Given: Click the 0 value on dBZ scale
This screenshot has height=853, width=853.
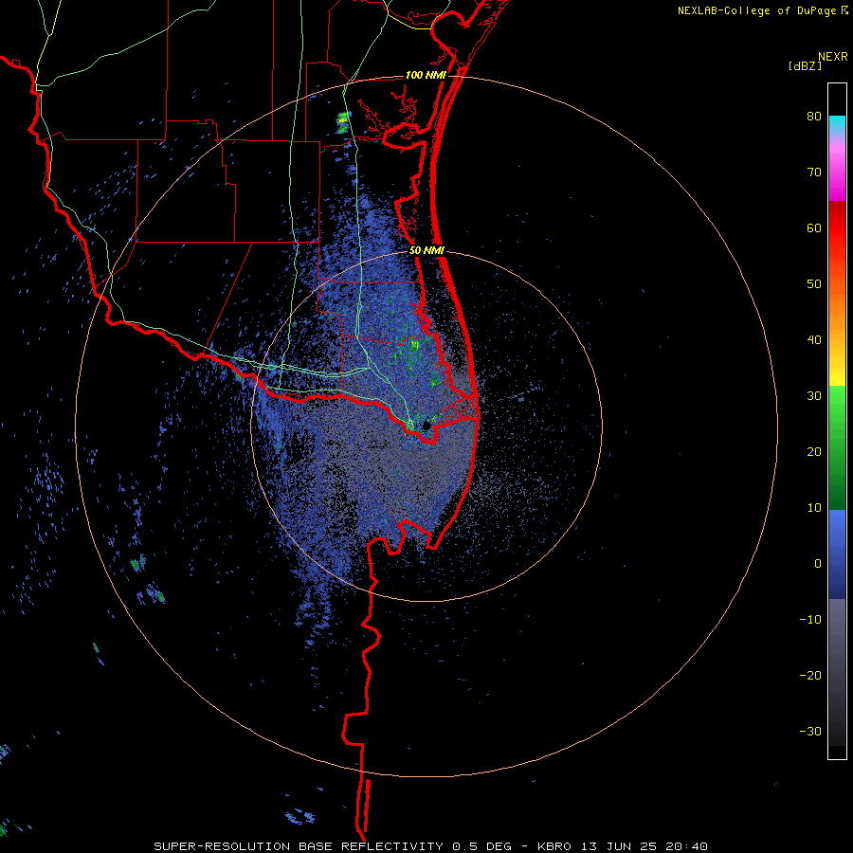Looking at the screenshot, I should point(818,564).
